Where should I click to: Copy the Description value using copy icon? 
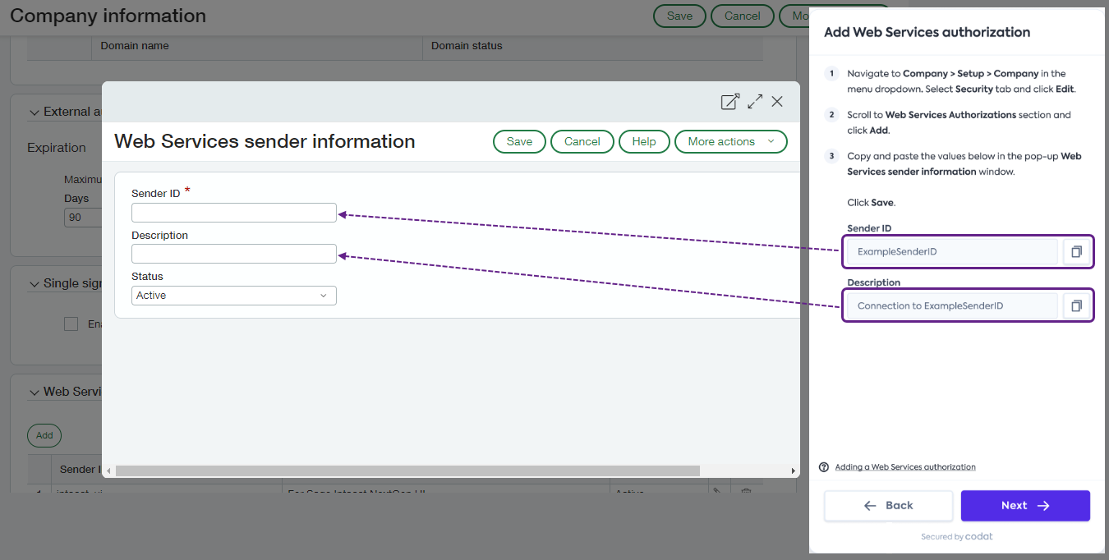click(1076, 305)
